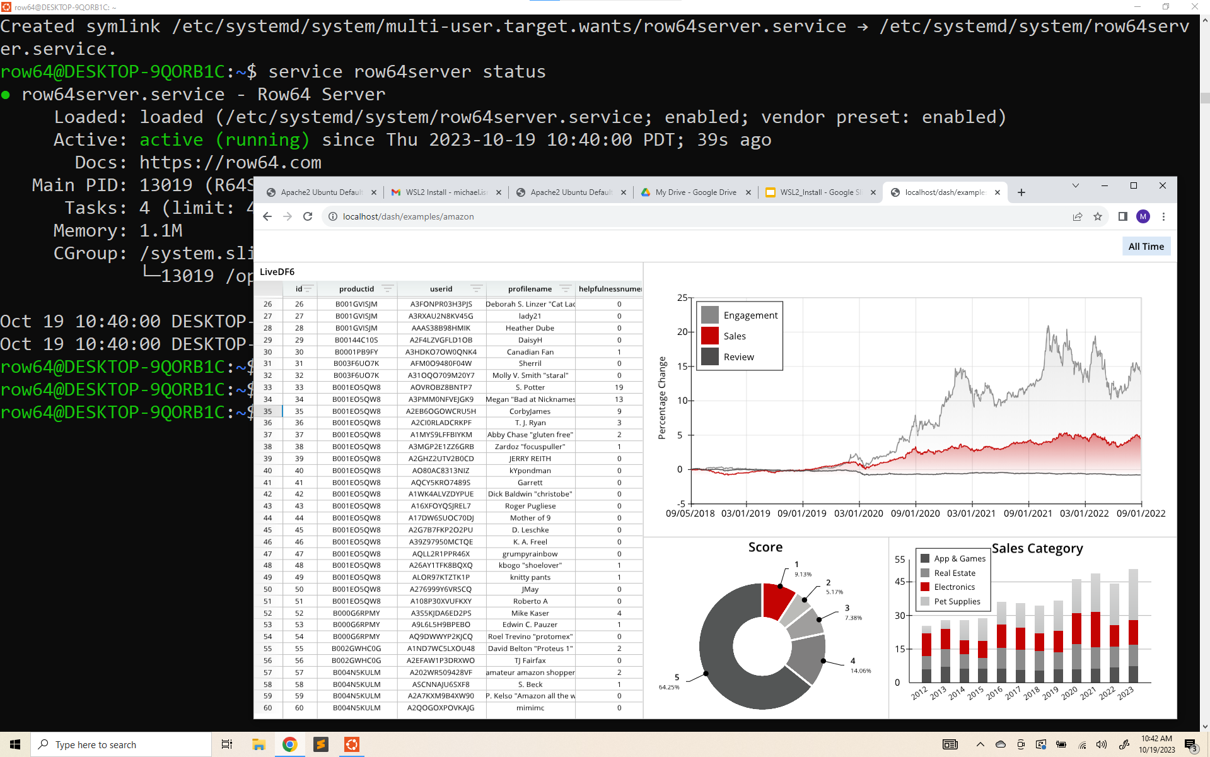
Task: Close the My Drive Google Drive tab
Action: tap(748, 192)
